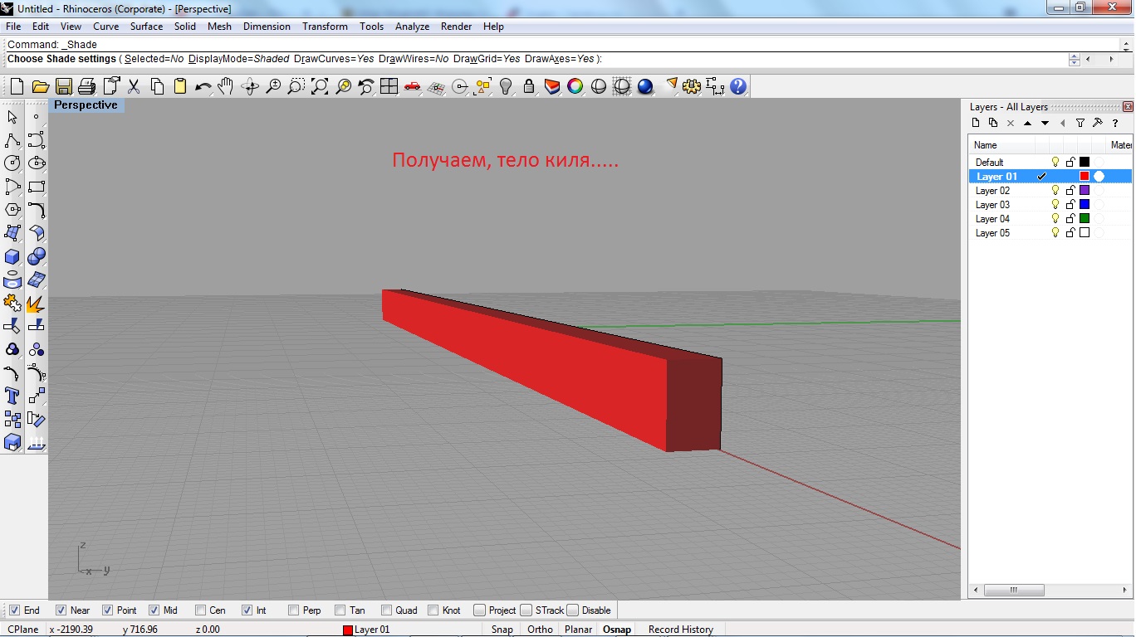Open the File menu
Viewport: 1136px width, 637px height.
pyautogui.click(x=13, y=27)
